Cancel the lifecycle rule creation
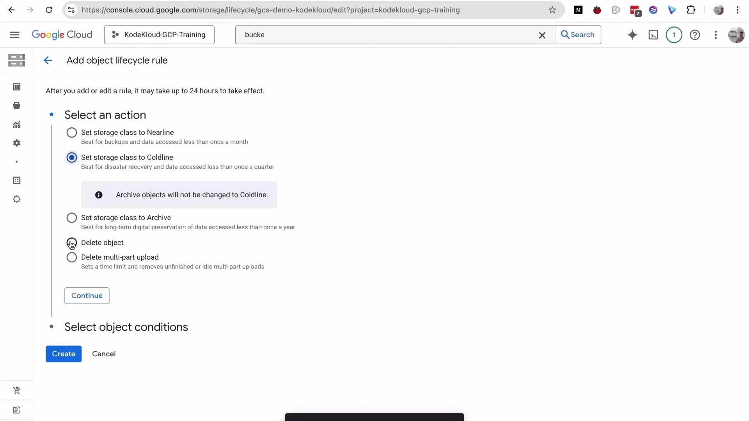 pos(104,354)
